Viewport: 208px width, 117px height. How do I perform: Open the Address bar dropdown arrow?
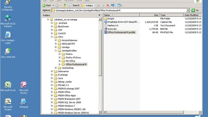pos(188,10)
